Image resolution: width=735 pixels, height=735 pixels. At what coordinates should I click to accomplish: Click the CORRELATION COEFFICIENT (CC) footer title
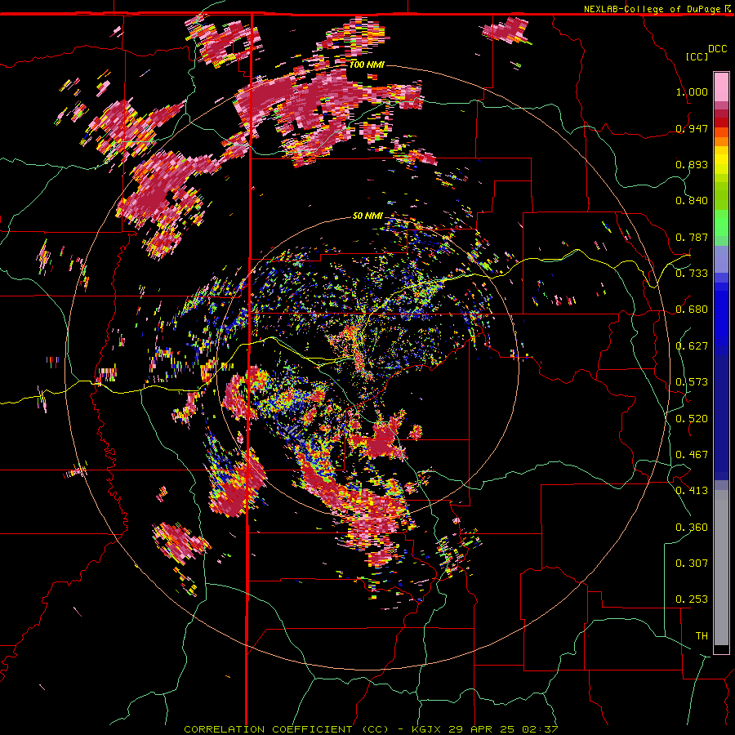point(287,729)
